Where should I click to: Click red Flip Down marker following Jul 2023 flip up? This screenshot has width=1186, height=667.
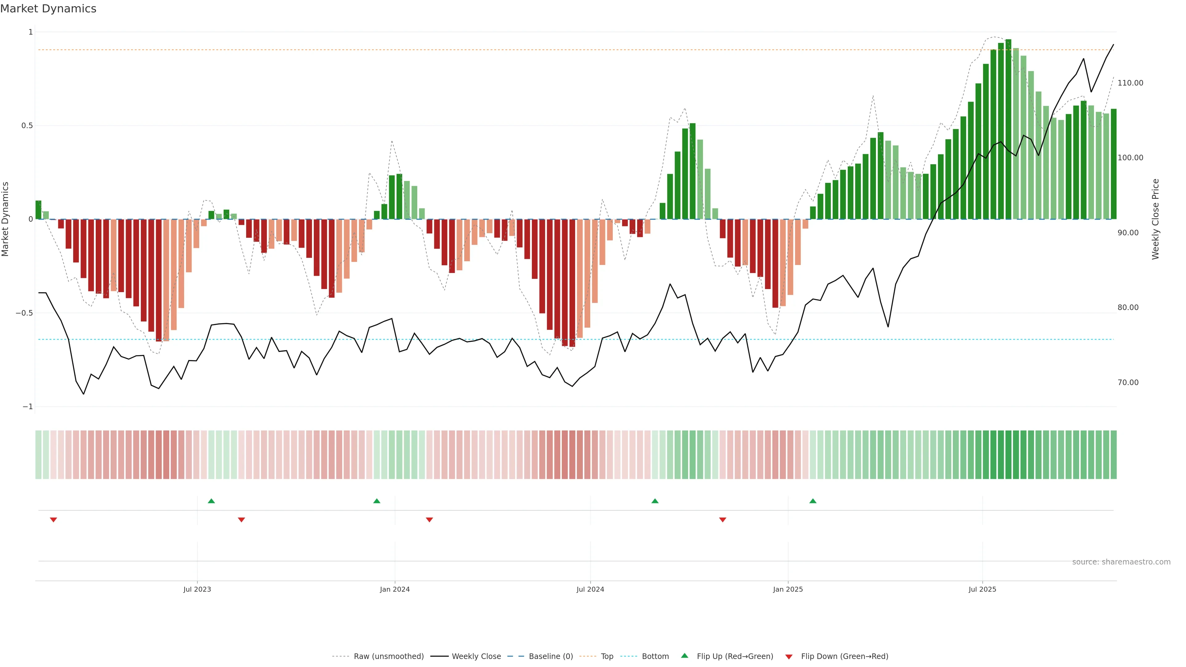241,520
